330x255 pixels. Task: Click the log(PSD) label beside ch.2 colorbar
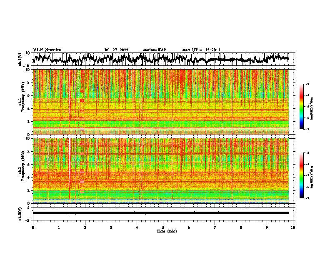click(312, 177)
